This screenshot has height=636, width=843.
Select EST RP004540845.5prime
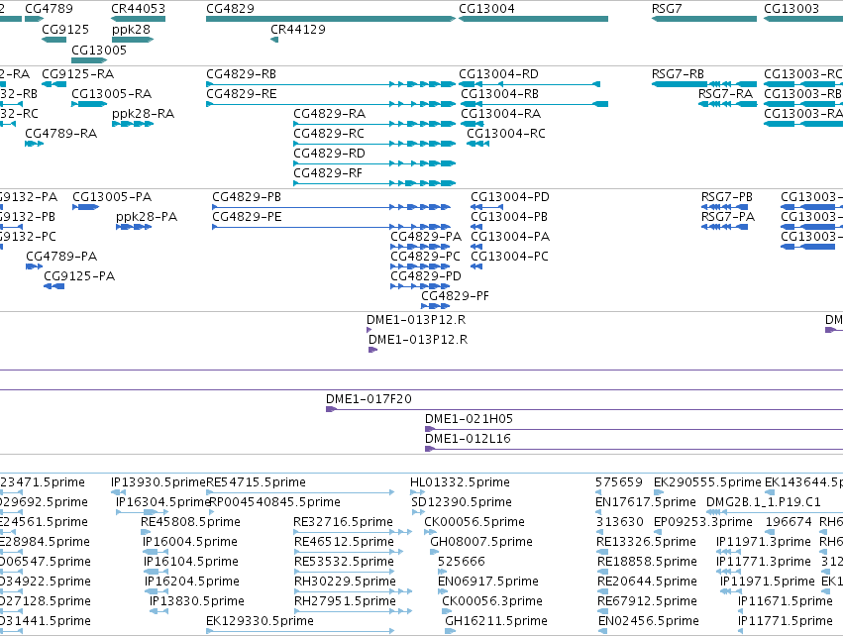[274, 502]
